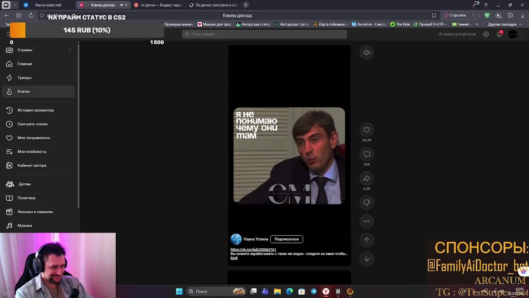Open Манул для траф bookmark

coord(214,24)
